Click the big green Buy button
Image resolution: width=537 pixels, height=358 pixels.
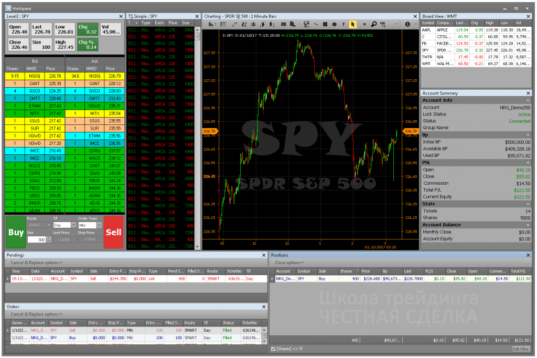[x=16, y=232]
